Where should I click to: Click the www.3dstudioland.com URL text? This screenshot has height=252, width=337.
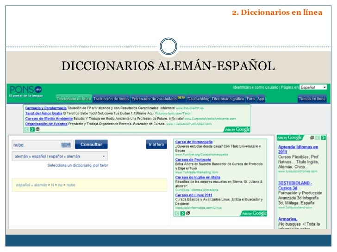(x=295, y=207)
